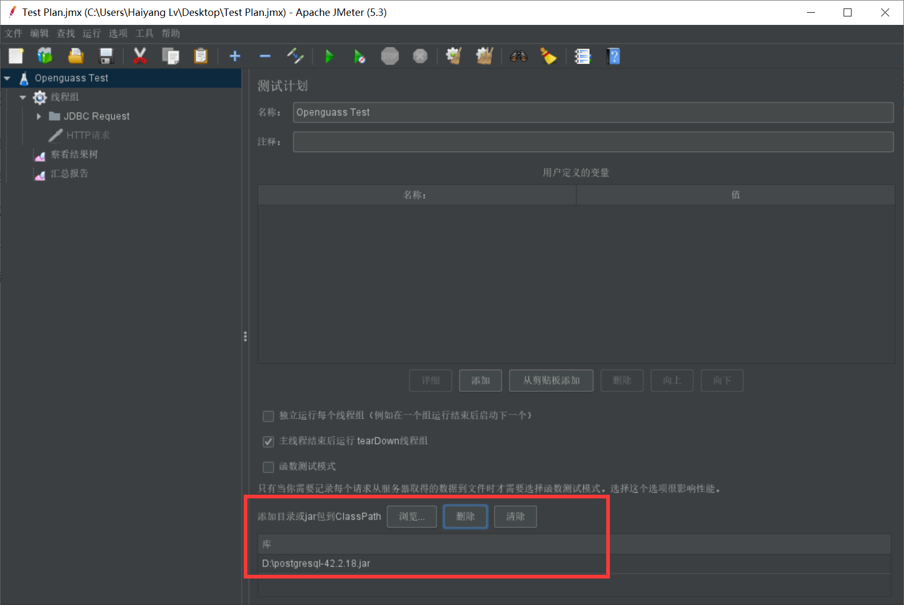Select the 线程组 thread group item
This screenshot has width=904, height=605.
[65, 97]
